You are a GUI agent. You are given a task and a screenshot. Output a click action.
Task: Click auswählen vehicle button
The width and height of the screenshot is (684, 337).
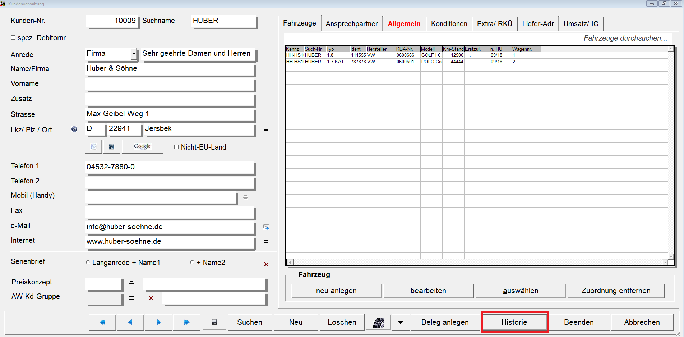(521, 291)
